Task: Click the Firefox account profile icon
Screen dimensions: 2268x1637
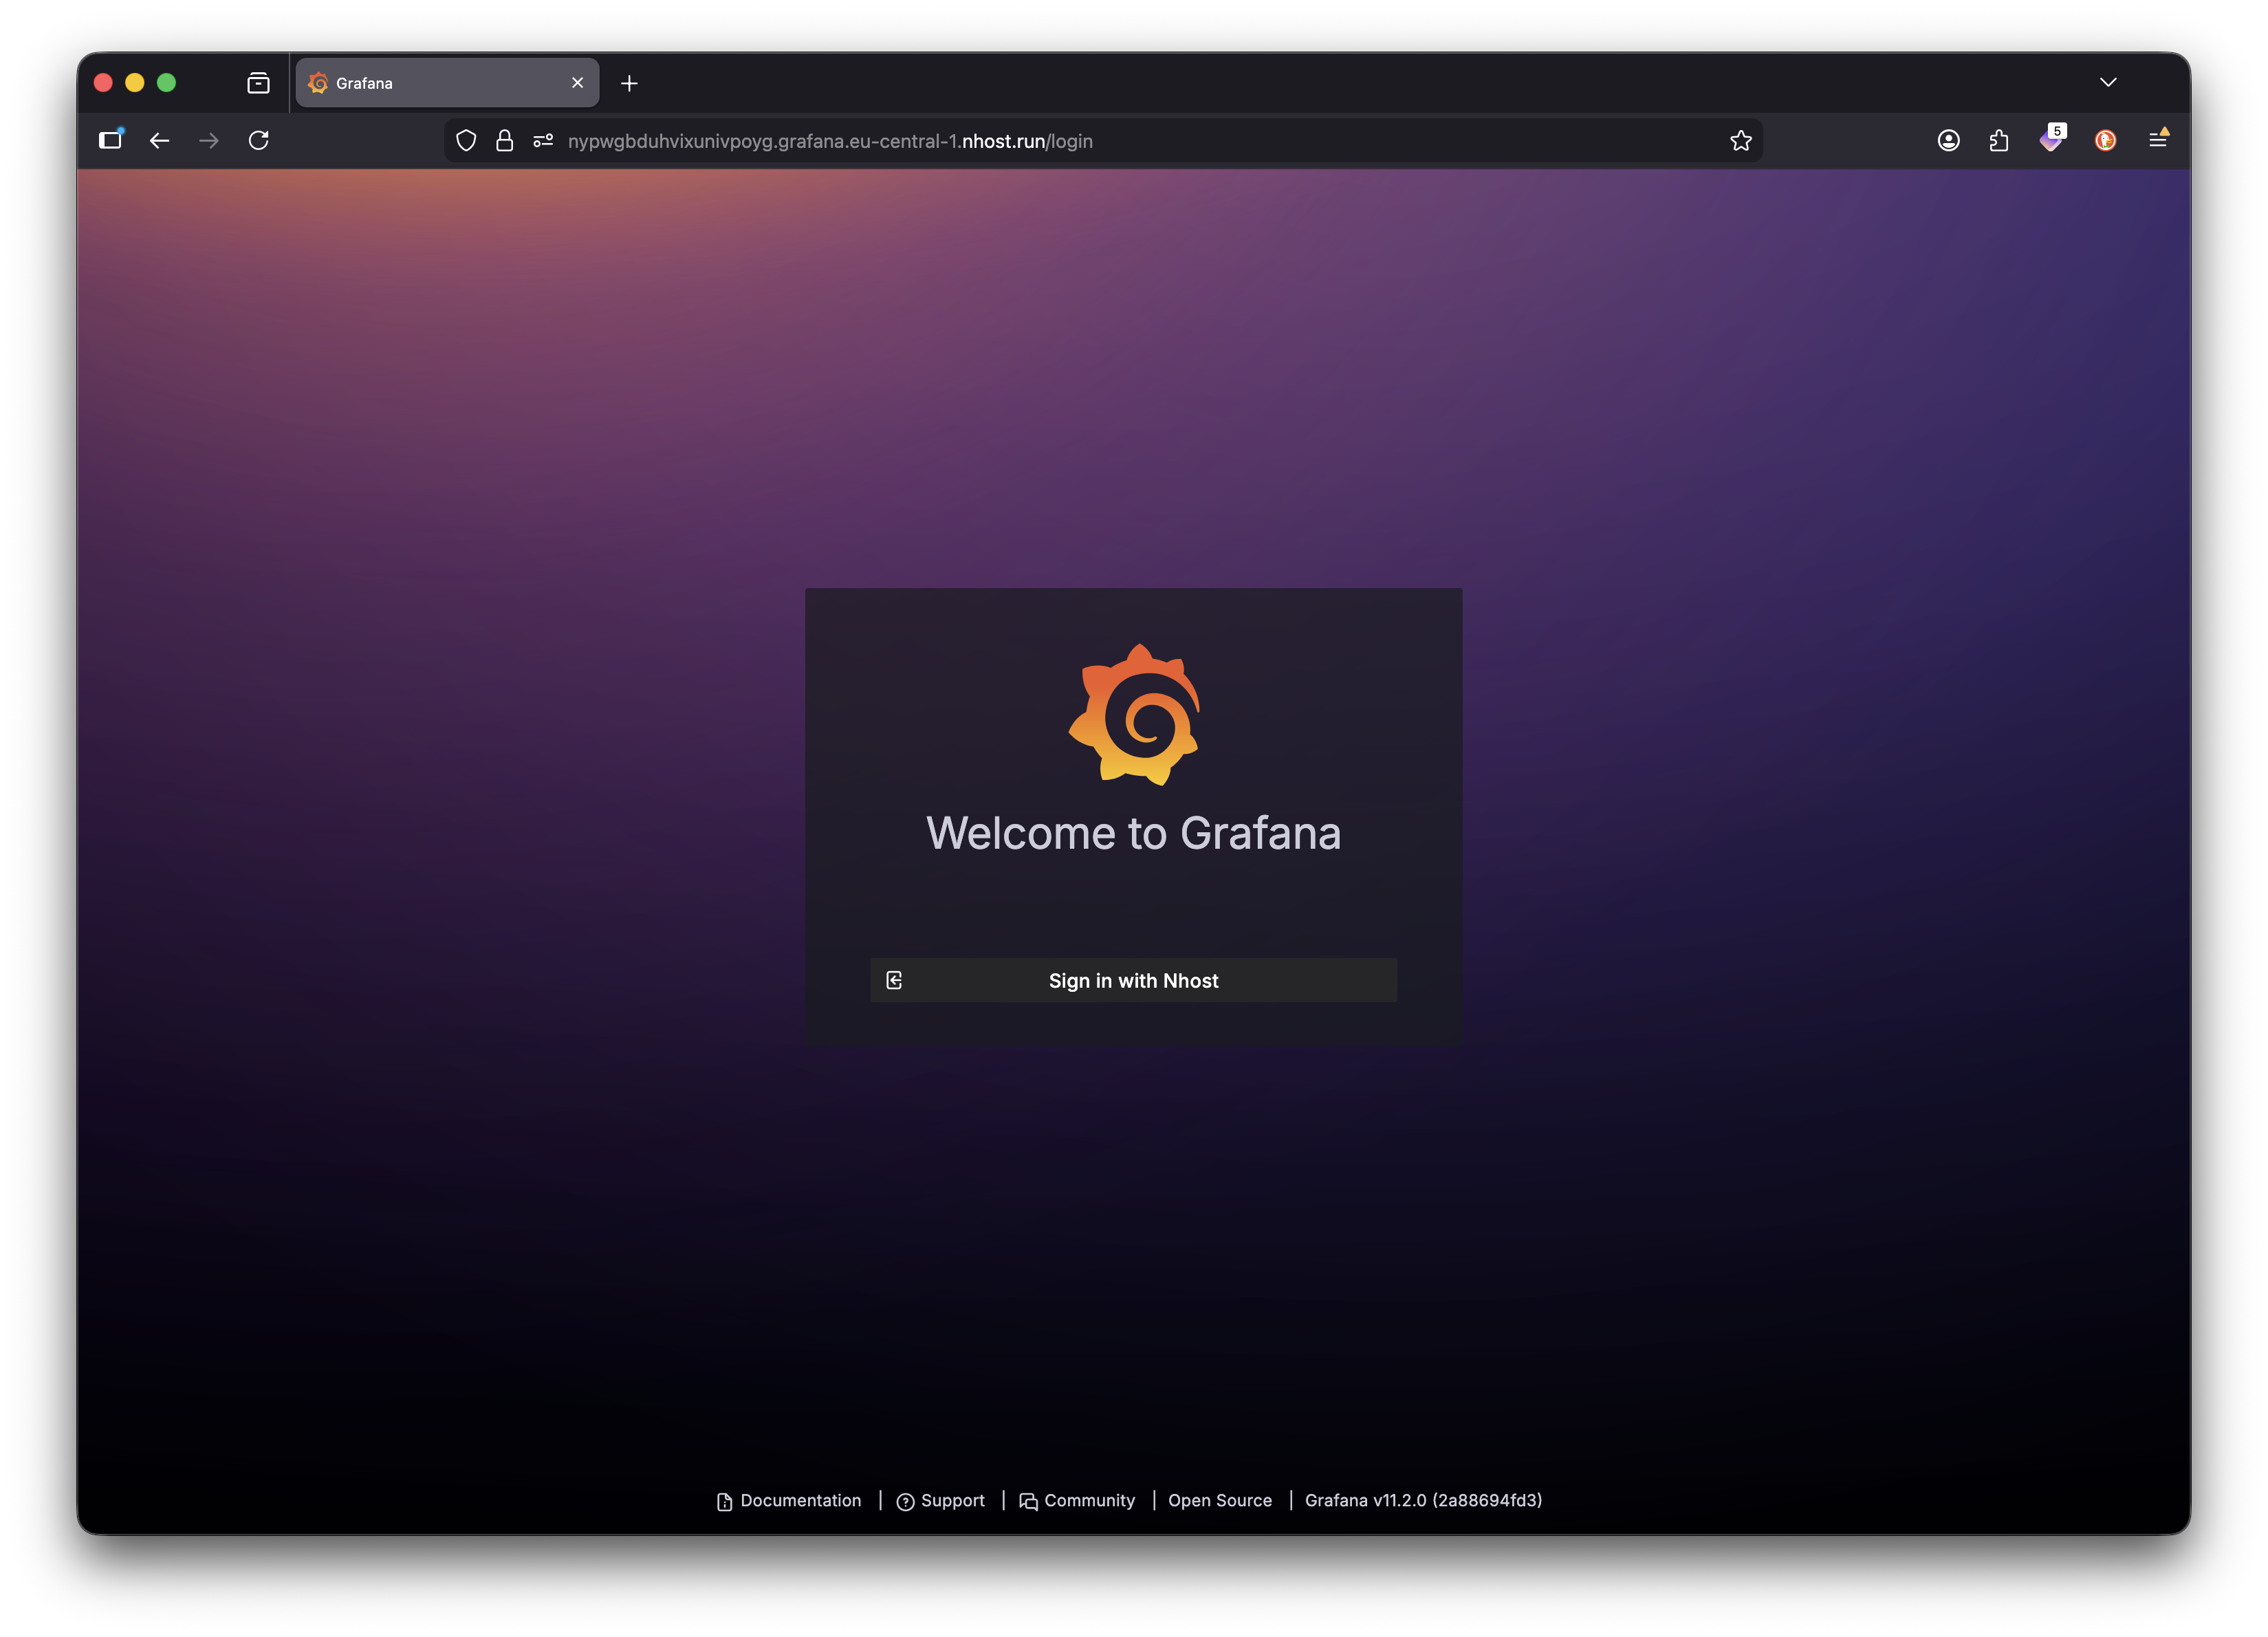Action: (x=1949, y=140)
